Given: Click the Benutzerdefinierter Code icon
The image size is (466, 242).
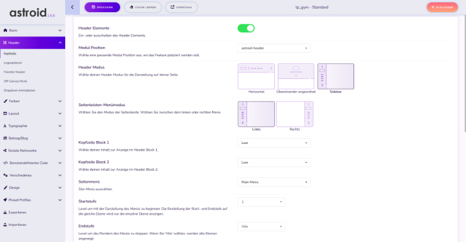Looking at the screenshot, I should [5, 163].
